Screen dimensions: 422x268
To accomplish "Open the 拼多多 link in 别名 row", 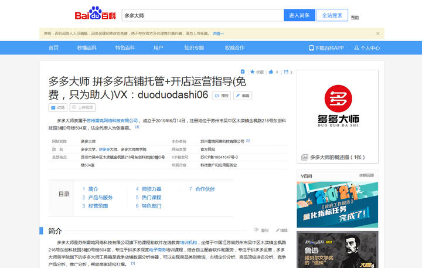I will tap(104, 149).
